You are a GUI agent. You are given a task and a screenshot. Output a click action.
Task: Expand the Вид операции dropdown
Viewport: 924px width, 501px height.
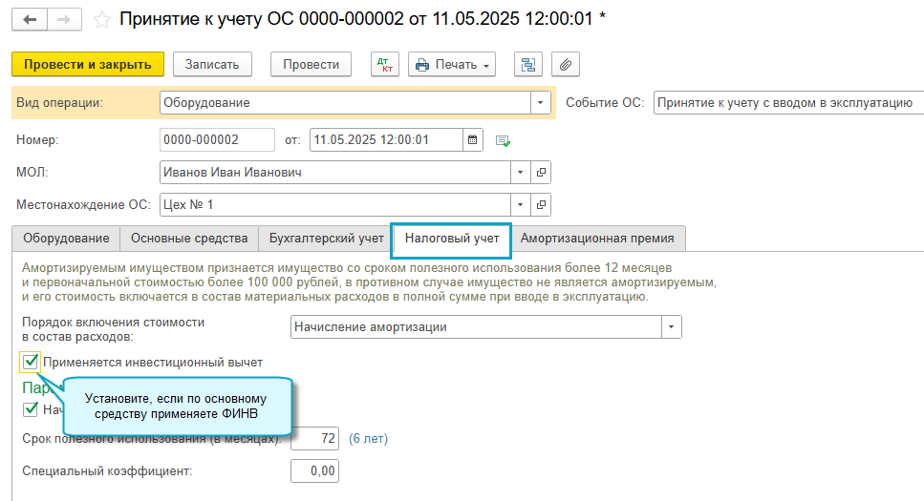click(541, 102)
